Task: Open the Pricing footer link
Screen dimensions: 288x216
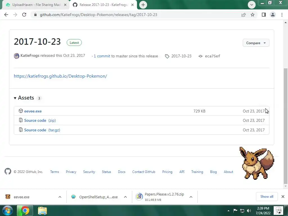Action: 167,172
